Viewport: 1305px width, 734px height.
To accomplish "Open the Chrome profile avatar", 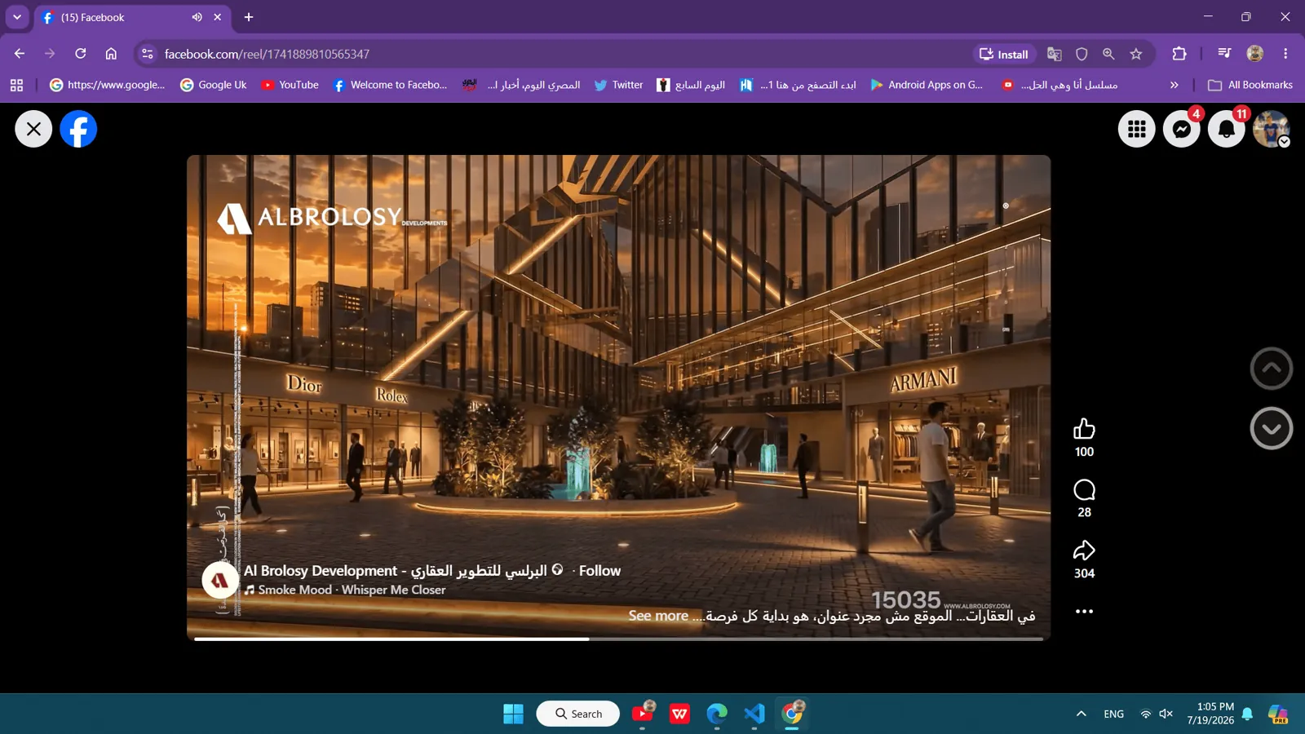I will coord(1255,54).
